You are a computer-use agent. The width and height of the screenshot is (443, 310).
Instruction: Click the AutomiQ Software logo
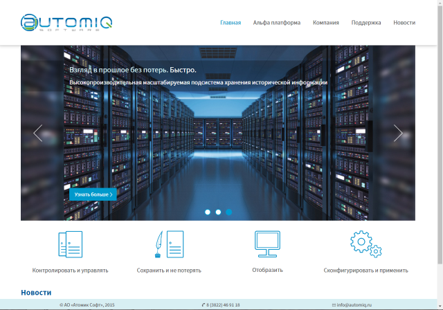pyautogui.click(x=66, y=22)
